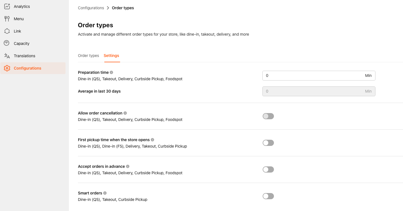The width and height of the screenshot is (403, 211).
Task: Select Configurations in the sidebar
Action: [33, 68]
